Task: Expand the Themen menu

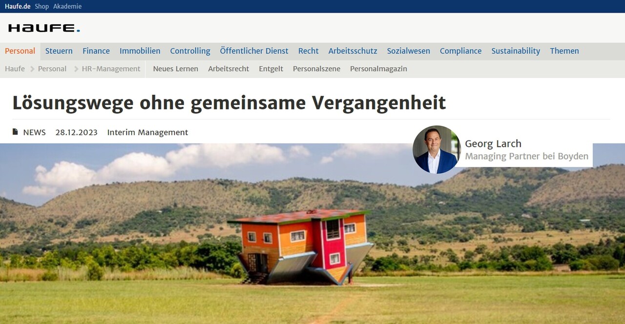Action: click(x=564, y=51)
